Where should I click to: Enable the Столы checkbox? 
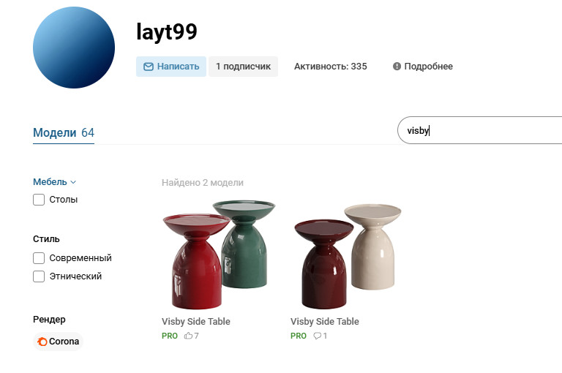[39, 200]
